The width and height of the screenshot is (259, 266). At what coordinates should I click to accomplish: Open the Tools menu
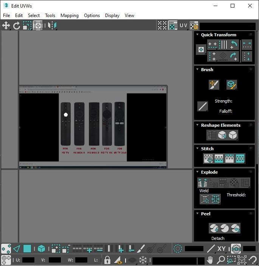pos(50,16)
